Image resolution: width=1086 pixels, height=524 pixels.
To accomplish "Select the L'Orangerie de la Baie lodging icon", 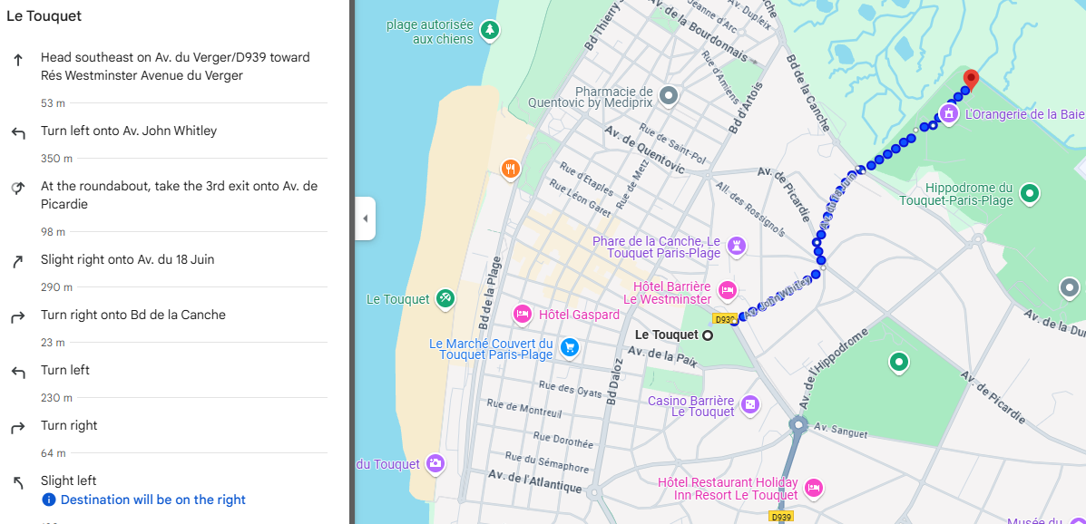I will coord(948,114).
